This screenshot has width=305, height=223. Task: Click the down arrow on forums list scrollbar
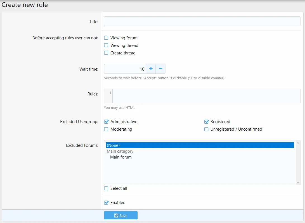pyautogui.click(x=298, y=182)
